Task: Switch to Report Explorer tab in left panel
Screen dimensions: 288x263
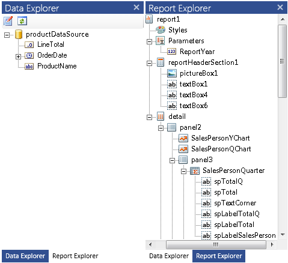Action: click(75, 256)
